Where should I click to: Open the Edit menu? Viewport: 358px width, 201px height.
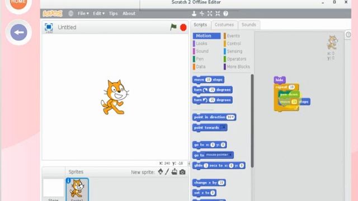click(x=98, y=13)
